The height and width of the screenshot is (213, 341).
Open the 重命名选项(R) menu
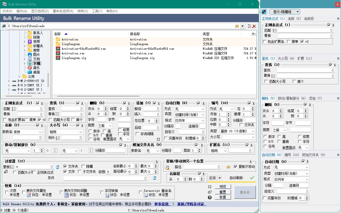63,11
